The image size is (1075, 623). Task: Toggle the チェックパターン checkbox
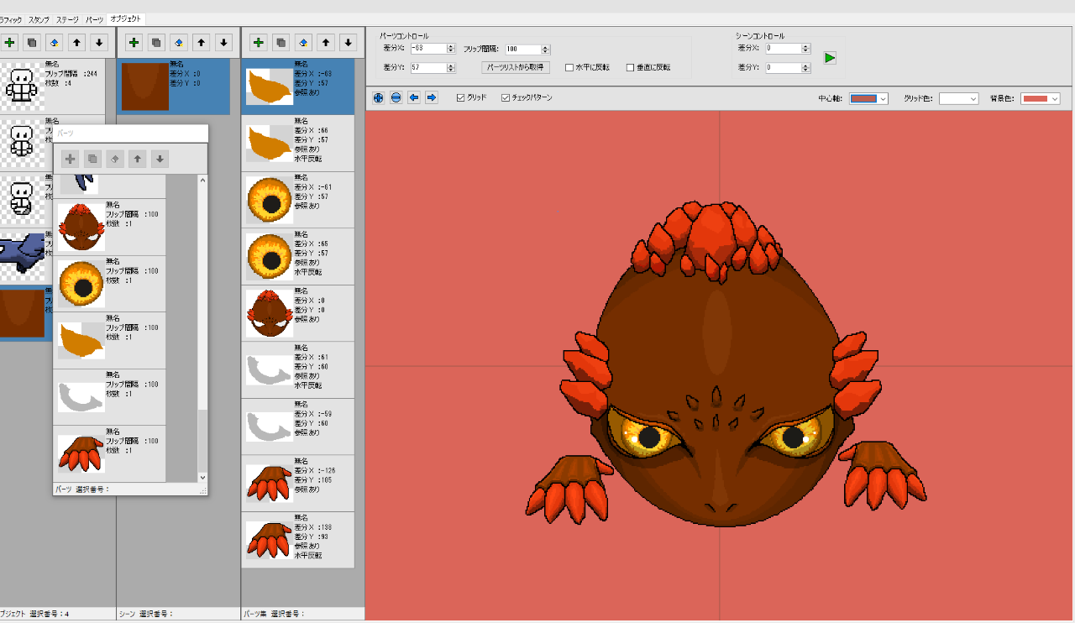506,98
